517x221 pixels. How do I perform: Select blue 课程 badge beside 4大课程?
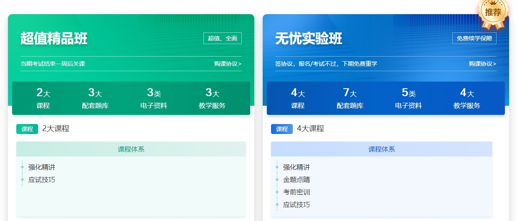[x=282, y=129]
